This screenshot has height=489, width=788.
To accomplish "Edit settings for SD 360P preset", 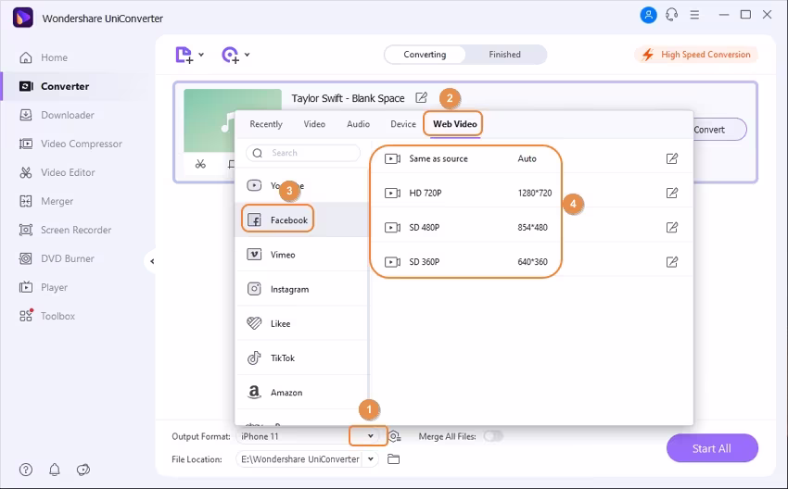I will pos(672,261).
